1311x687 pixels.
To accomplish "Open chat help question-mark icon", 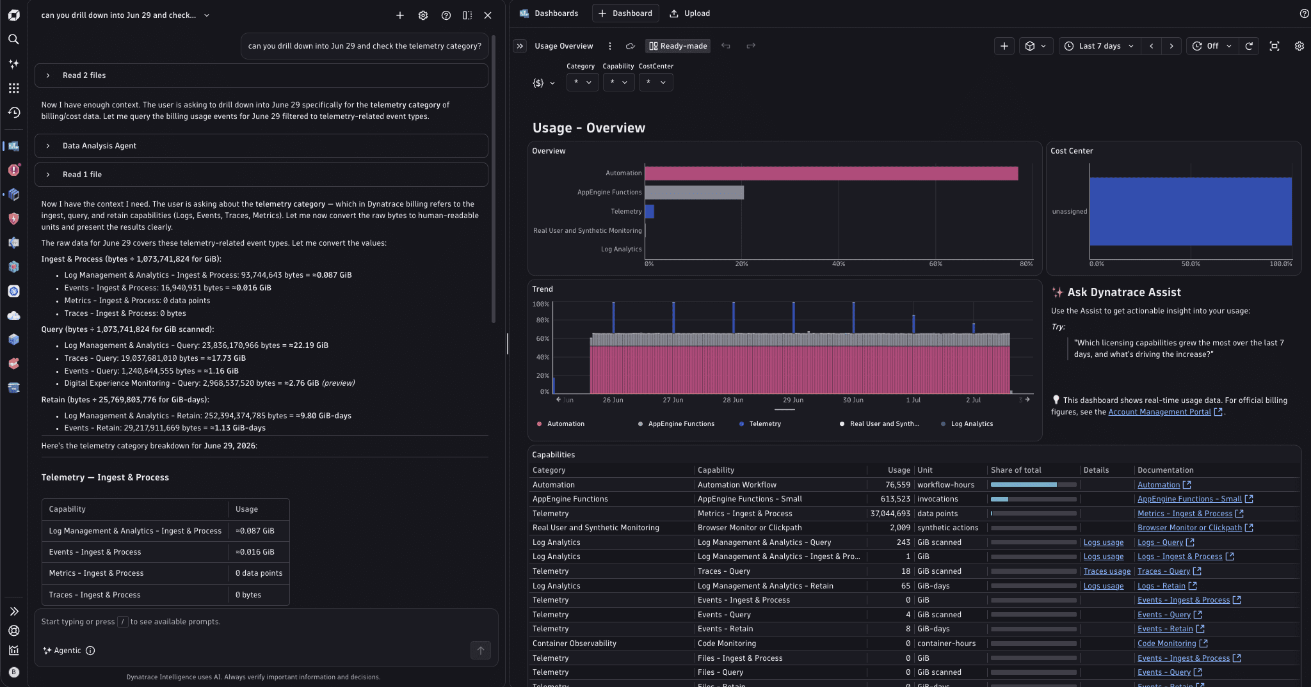I will point(446,15).
